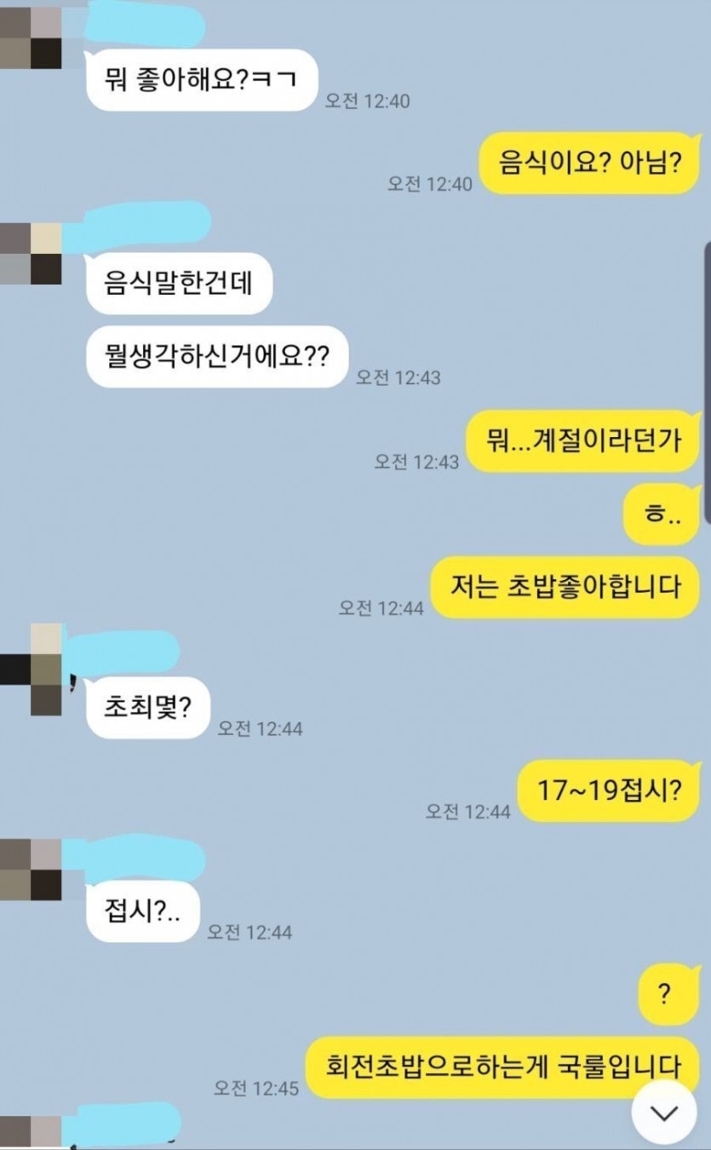
Task: Select the '뭐...계절이라던가' message bubble
Action: coord(583,440)
